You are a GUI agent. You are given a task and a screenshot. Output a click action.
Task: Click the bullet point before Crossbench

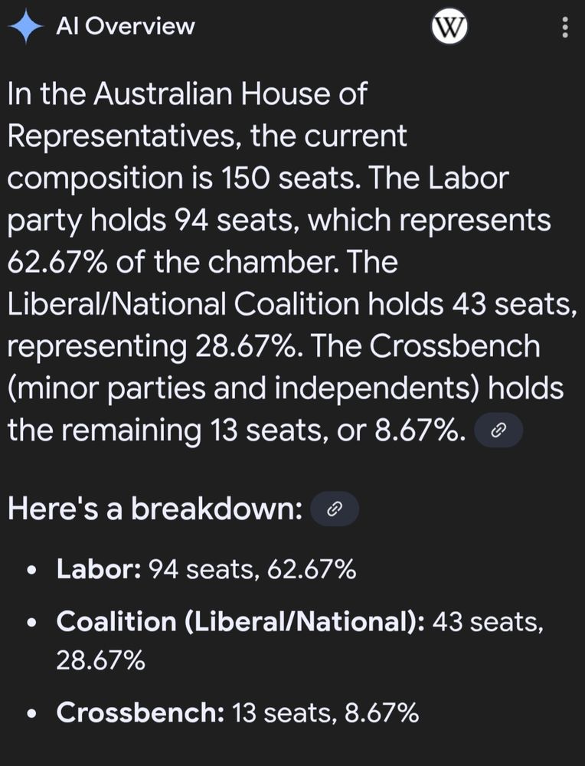[x=31, y=714]
